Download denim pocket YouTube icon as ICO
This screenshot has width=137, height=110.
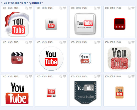[73, 77]
